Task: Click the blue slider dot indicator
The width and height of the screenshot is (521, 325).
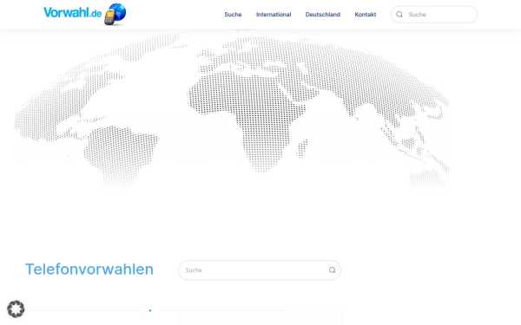Action: pos(150,310)
